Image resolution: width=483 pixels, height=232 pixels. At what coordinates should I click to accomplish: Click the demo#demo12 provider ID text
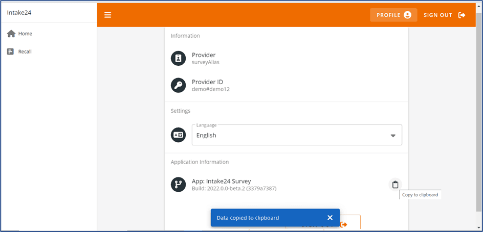tap(211, 89)
